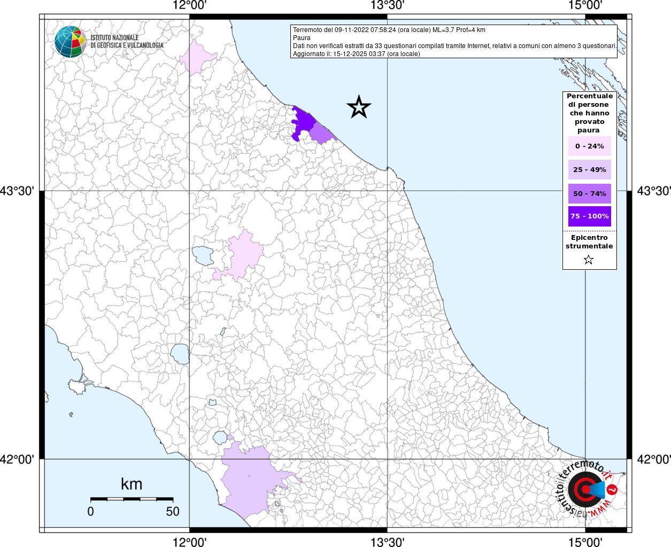Click the top '15°00'' longitude label
Screen dimensions: 671x547
(x=585, y=5)
